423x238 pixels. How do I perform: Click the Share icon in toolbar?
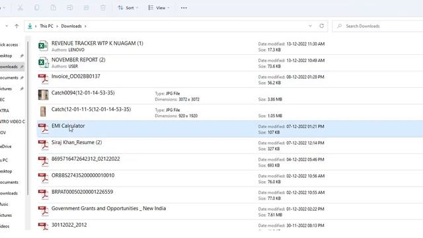pos(87,8)
